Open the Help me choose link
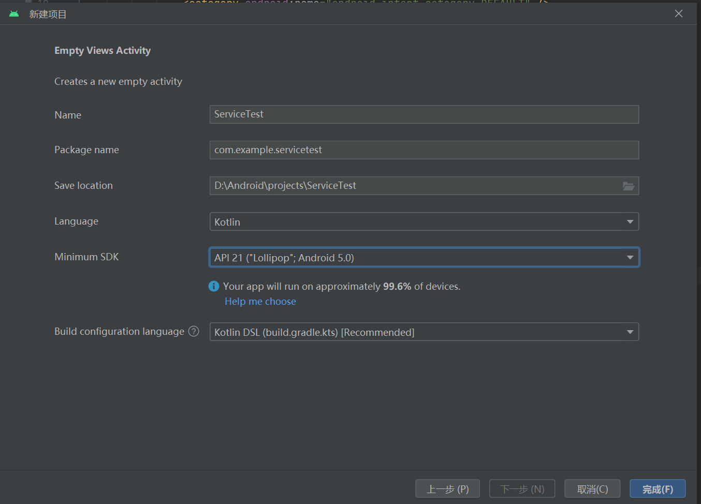 [x=260, y=301]
